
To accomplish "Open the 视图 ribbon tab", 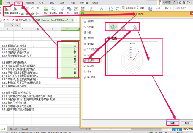I will 72,3.
